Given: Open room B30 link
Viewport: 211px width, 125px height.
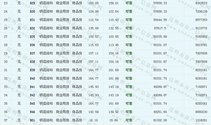Looking at the screenshot, I should click(32, 11).
